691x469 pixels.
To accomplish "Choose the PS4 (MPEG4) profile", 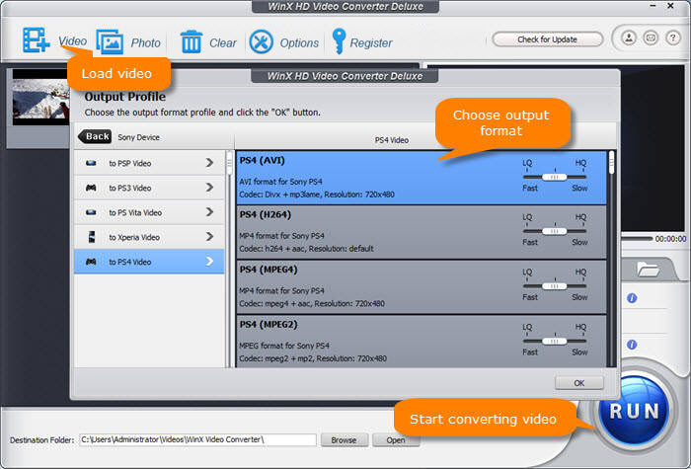I will (422, 287).
